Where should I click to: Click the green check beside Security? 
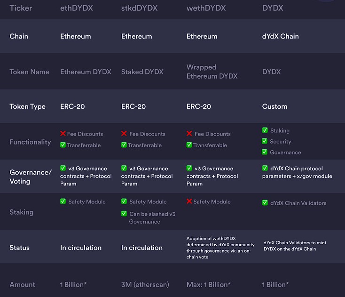point(265,141)
